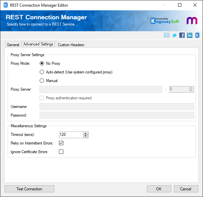Viewport: 203px width, 197px height.
Task: Click the purple m logo in the banner
Action: [x=192, y=21]
